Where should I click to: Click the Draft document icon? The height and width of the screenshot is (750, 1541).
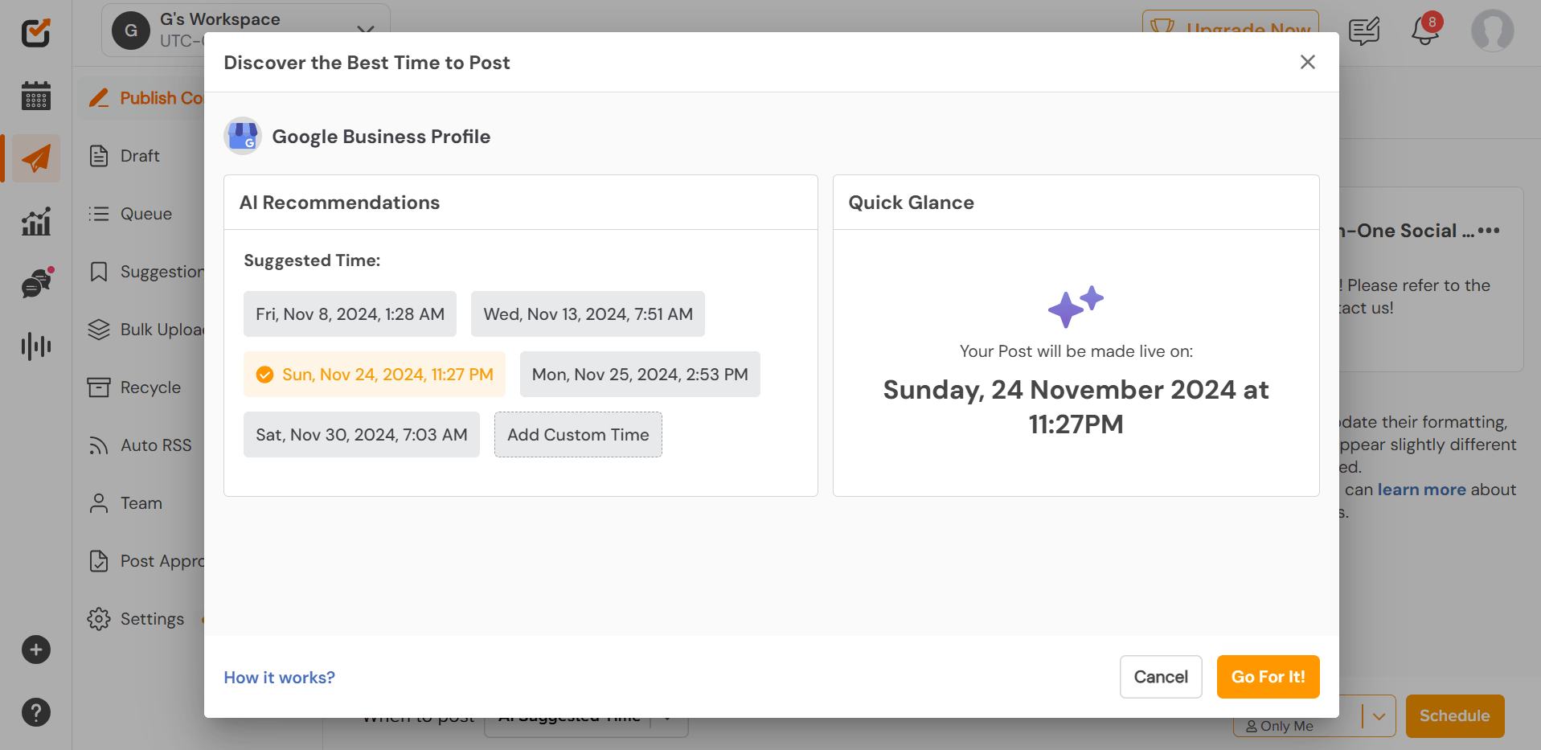[99, 156]
